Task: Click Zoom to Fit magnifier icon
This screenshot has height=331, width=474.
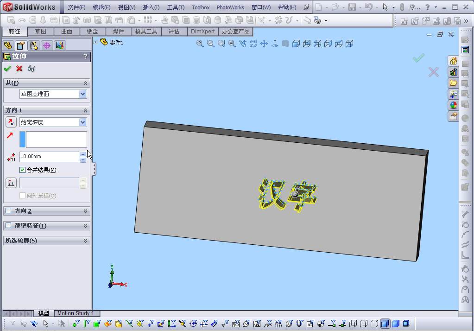Action: pos(200,44)
